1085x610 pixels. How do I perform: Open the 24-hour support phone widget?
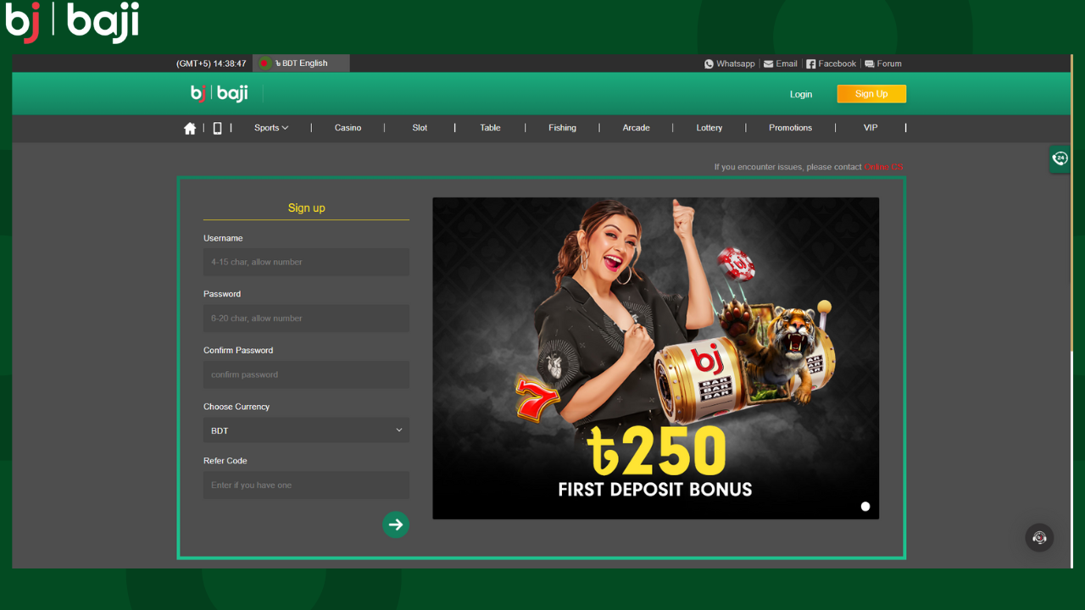coord(1060,158)
